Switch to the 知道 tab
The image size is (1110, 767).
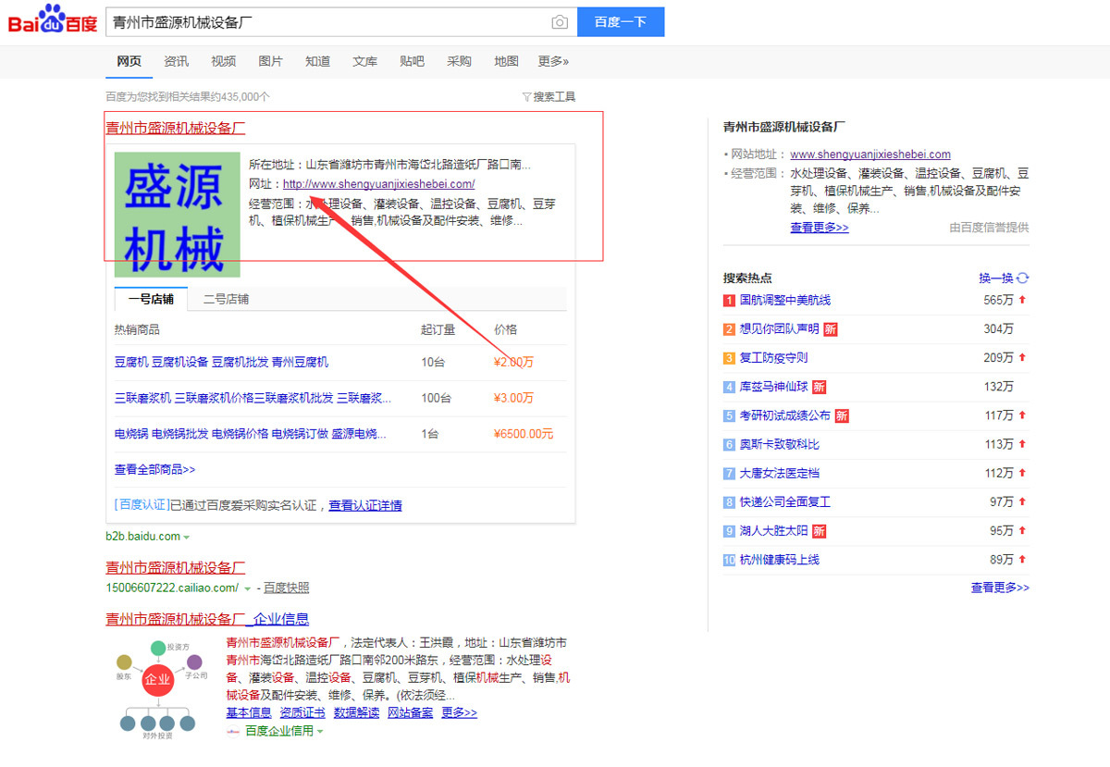317,61
